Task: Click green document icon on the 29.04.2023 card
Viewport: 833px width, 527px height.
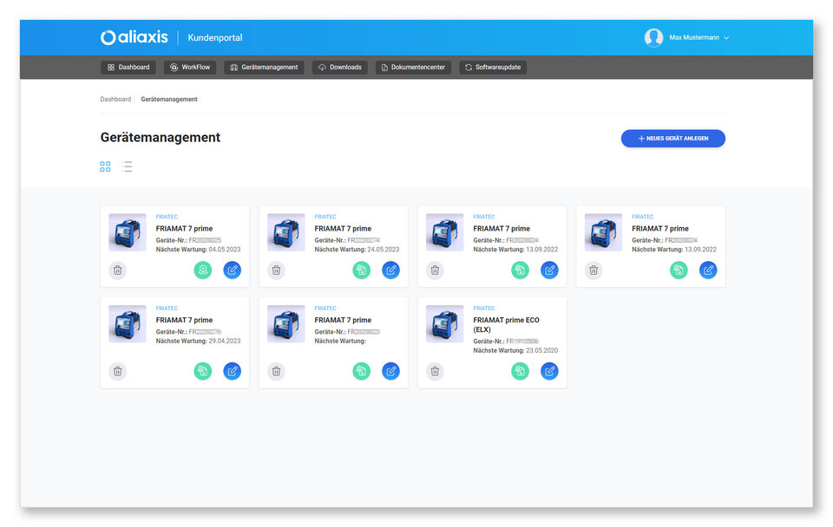Action: [202, 371]
